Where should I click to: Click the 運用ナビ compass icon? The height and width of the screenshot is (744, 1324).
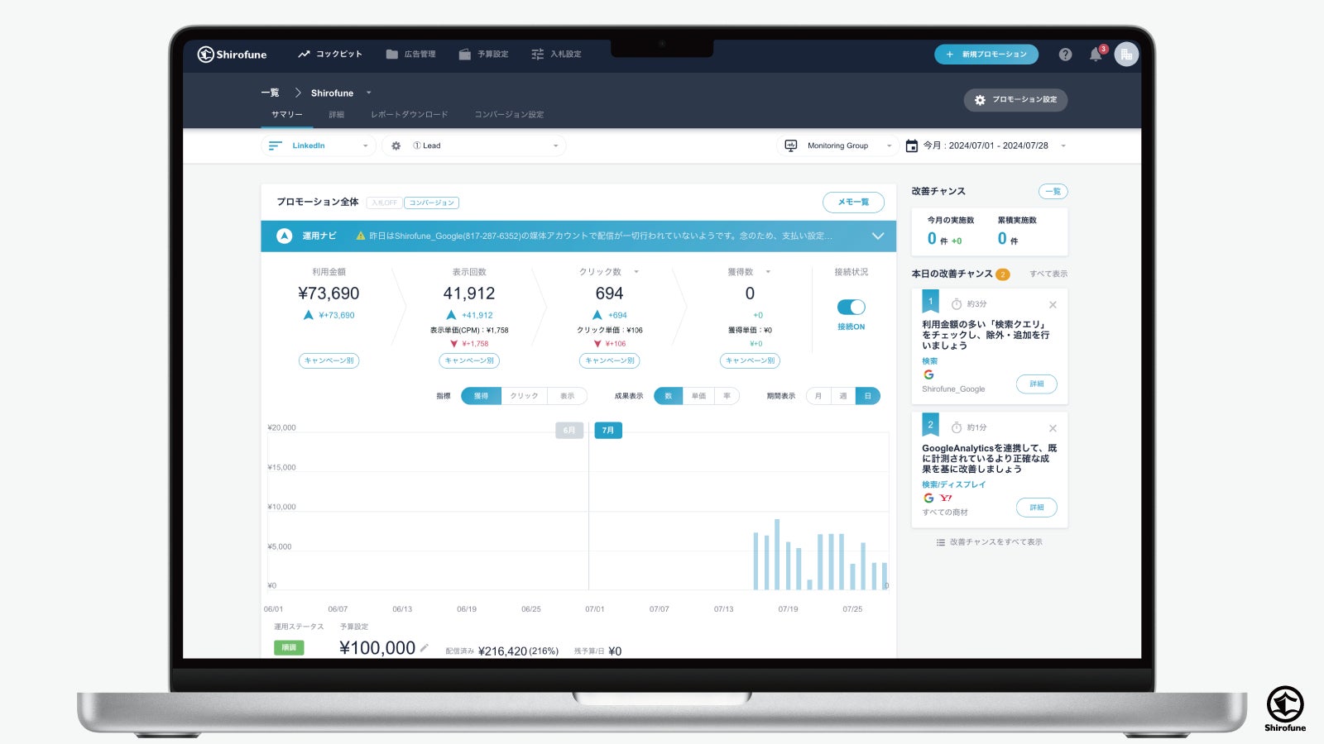coord(284,236)
